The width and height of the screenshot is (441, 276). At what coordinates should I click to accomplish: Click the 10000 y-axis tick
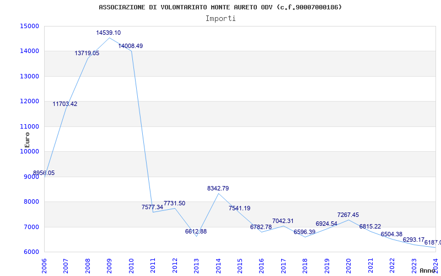(29, 151)
